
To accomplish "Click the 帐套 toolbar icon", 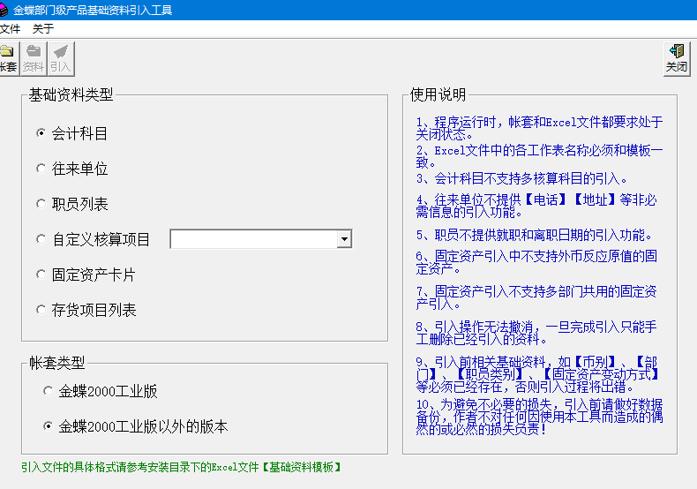I will 7,58.
